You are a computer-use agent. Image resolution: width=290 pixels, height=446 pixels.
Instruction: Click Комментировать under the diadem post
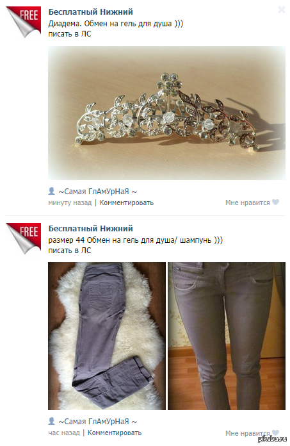[x=126, y=202]
